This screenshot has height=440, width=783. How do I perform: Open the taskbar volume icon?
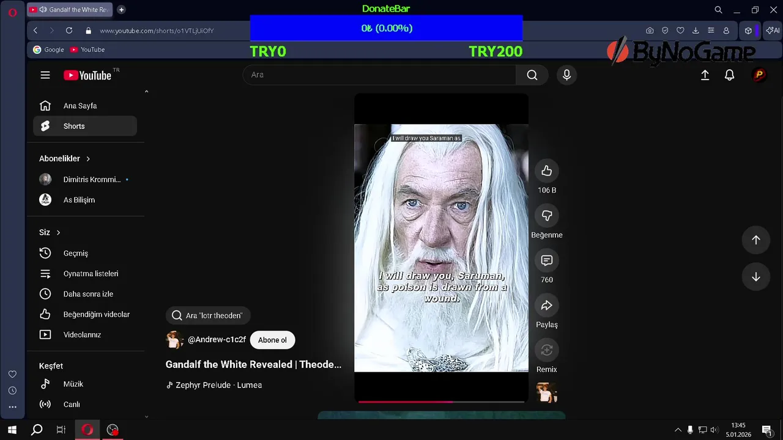[714, 430]
